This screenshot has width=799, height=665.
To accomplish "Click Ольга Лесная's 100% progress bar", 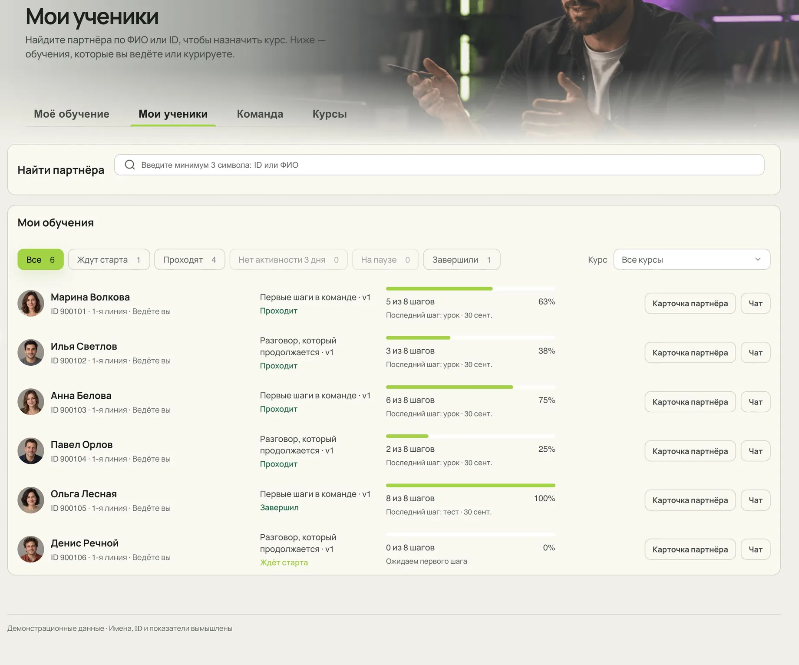I will point(471,485).
